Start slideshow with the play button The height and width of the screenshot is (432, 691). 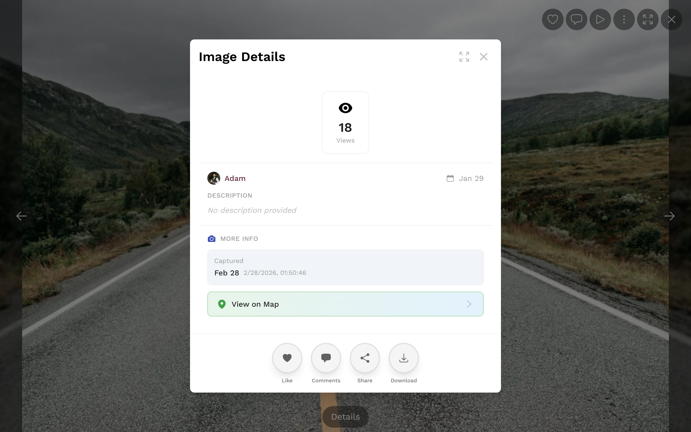(600, 19)
